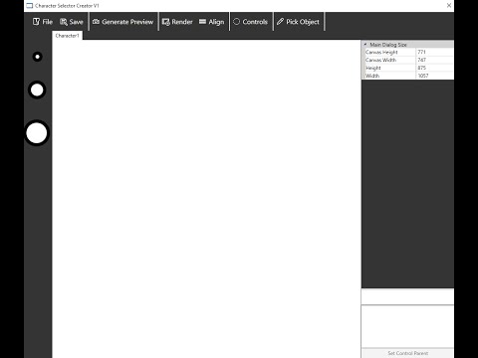Click the Save toolbar button

pyautogui.click(x=72, y=22)
